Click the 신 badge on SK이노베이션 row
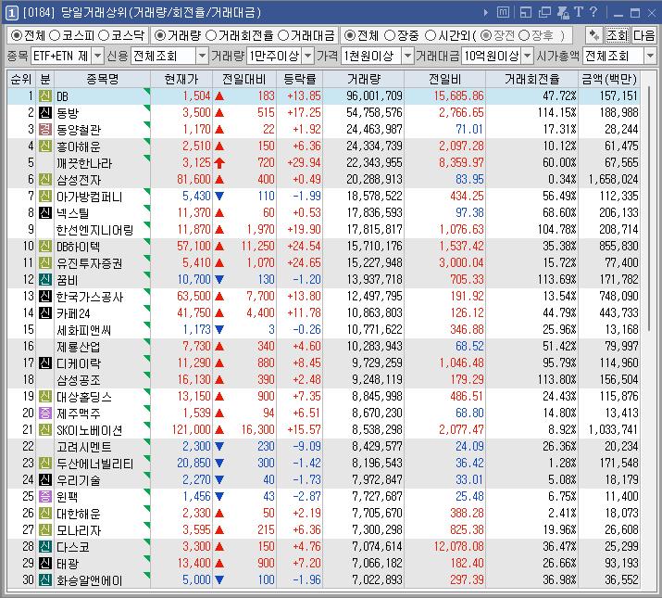The height and width of the screenshot is (598, 662). coord(45,429)
